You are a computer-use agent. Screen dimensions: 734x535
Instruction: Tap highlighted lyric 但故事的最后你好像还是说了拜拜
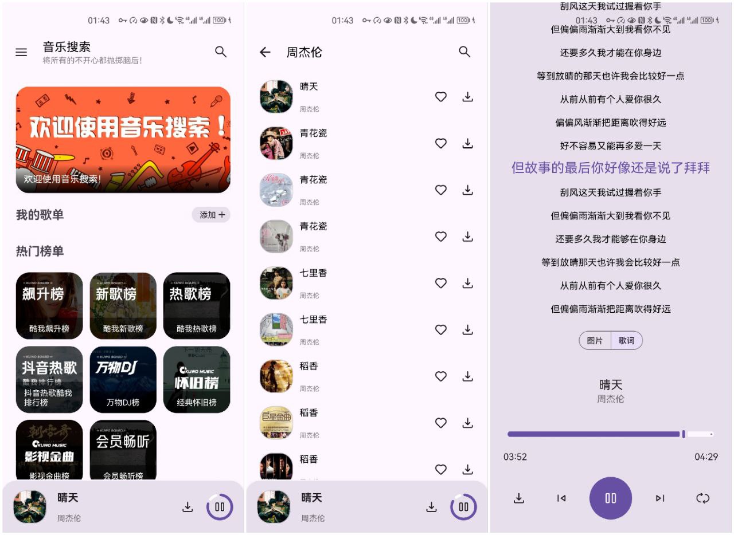[611, 168]
